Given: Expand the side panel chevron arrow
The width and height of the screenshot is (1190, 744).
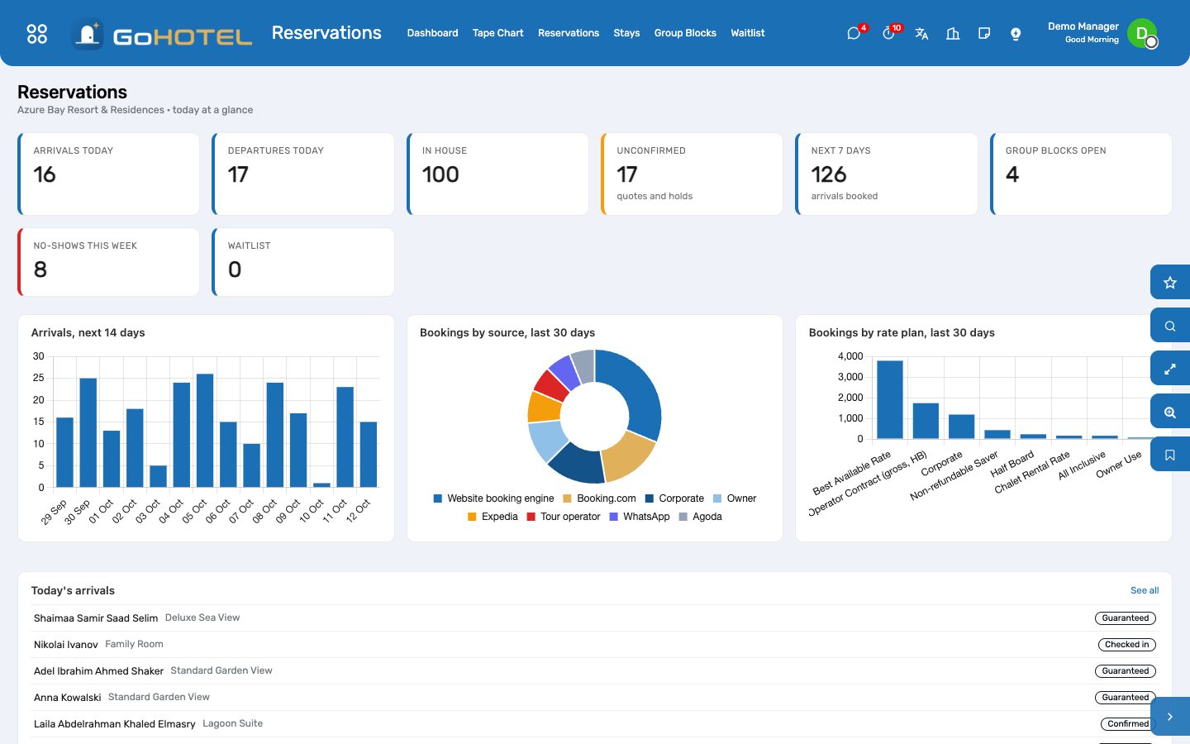Looking at the screenshot, I should [x=1170, y=717].
